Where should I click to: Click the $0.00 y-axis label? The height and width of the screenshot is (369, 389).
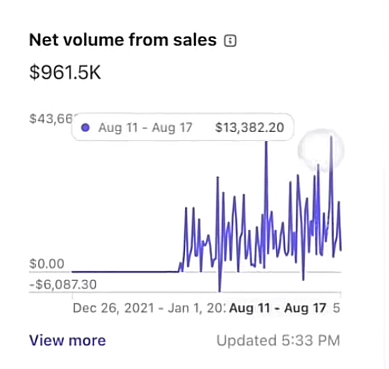pyautogui.click(x=47, y=263)
